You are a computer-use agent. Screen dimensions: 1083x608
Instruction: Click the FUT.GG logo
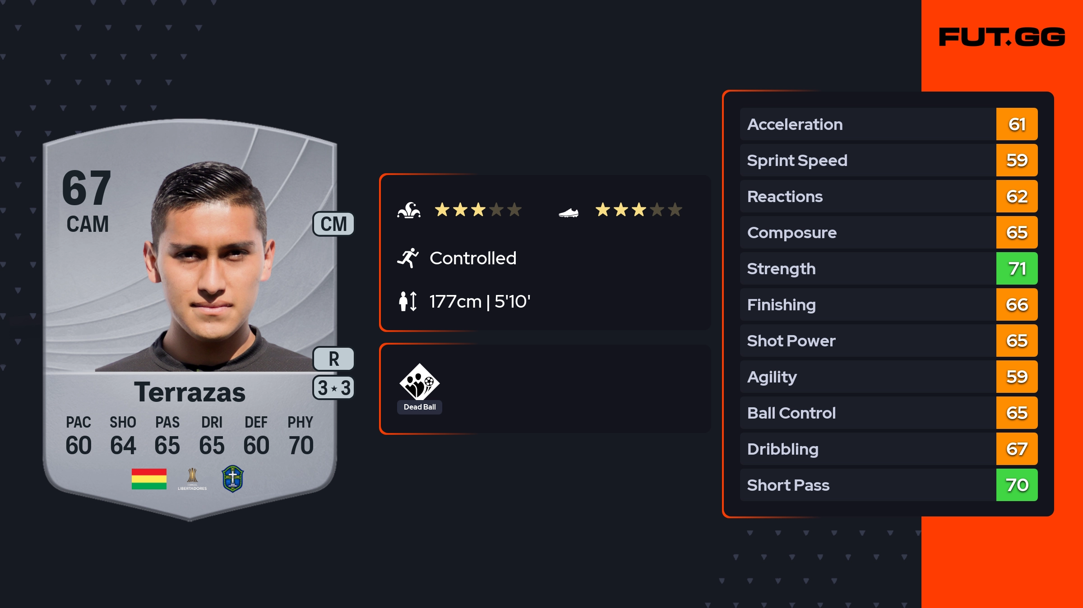[x=1002, y=37]
